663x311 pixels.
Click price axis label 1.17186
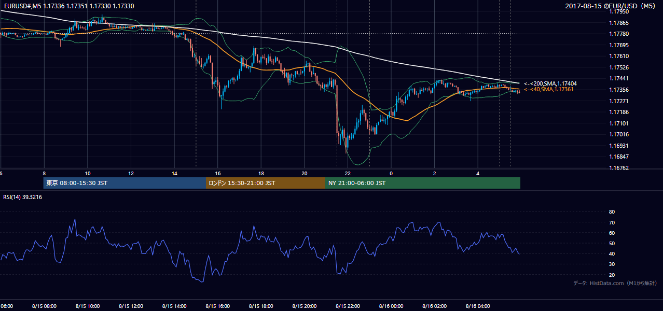click(x=619, y=112)
